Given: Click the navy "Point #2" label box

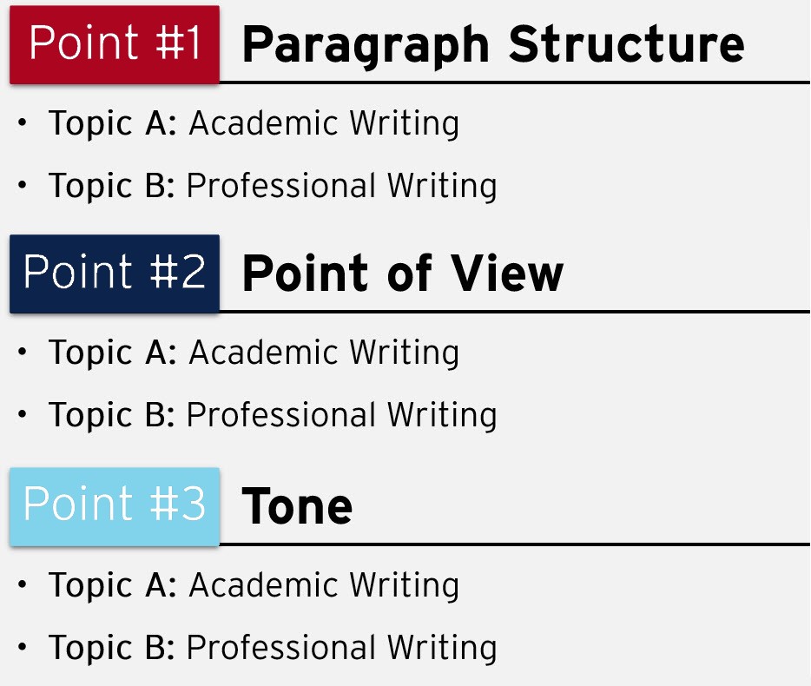Looking at the screenshot, I should (115, 274).
